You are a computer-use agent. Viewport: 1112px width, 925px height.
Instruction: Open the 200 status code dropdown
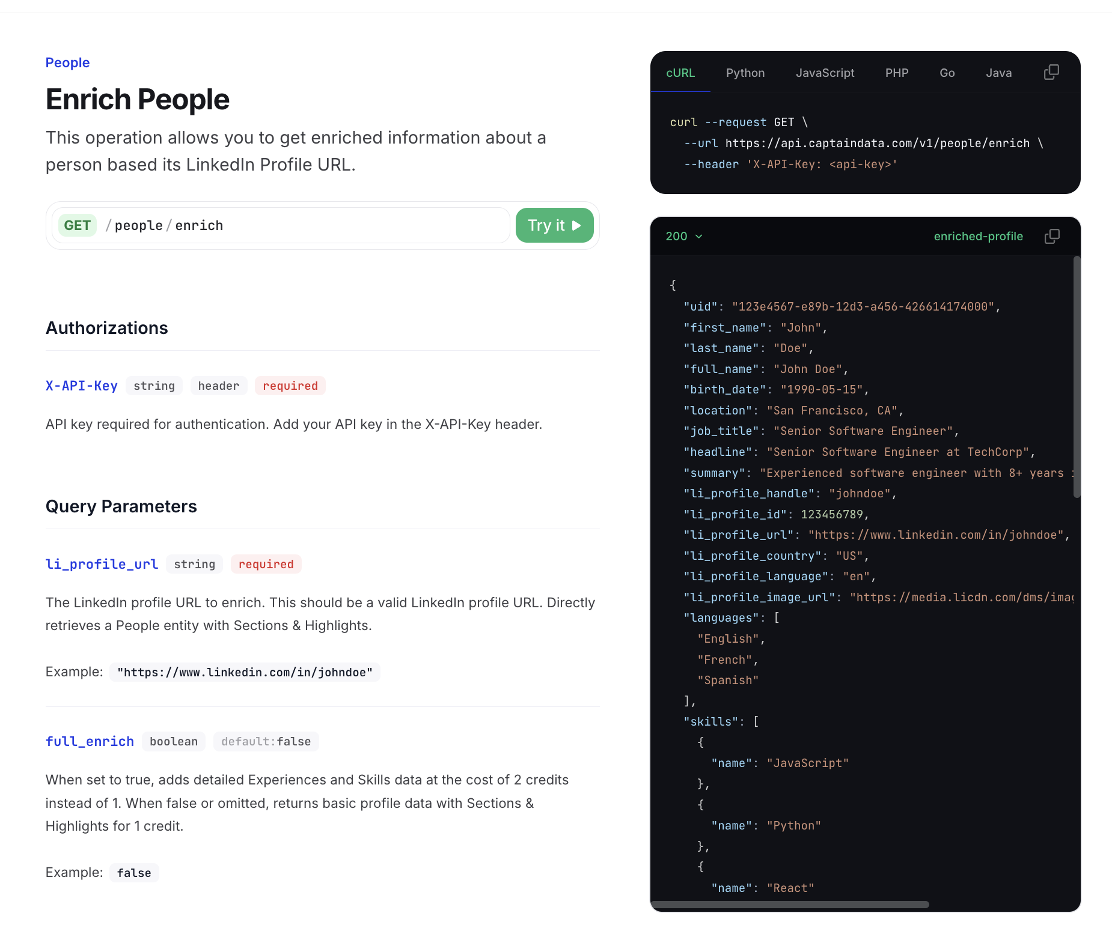tap(683, 236)
